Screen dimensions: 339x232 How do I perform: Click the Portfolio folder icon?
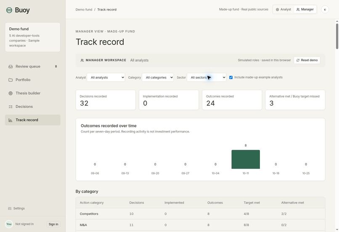[11, 80]
